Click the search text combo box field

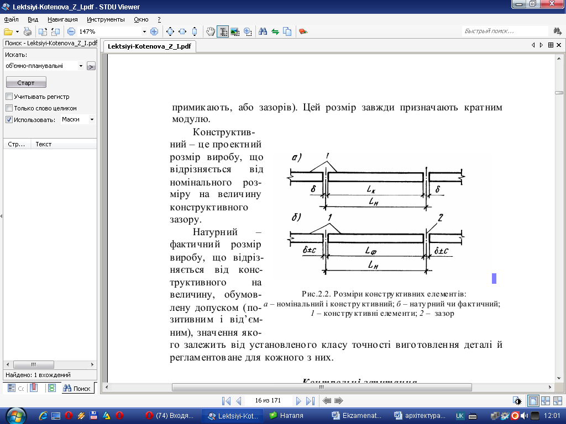41,66
